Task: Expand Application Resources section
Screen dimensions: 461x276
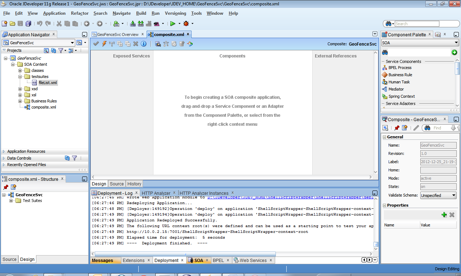Action: tap(4, 151)
